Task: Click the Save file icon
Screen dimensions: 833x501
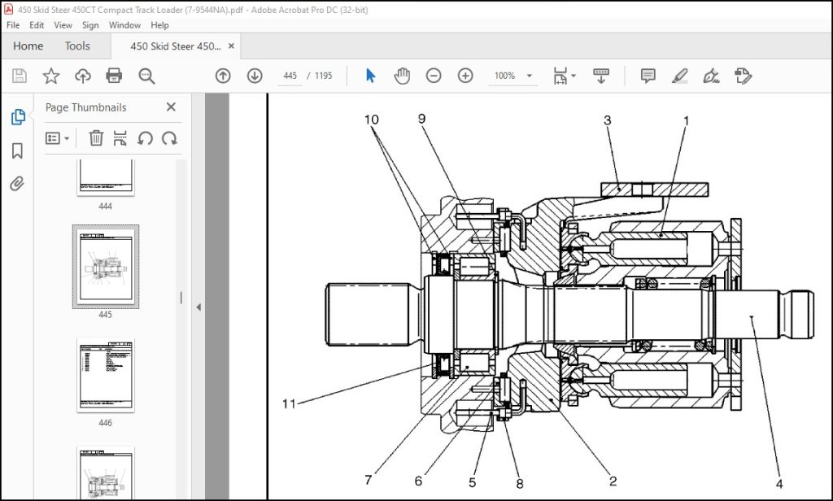Action: pos(20,76)
